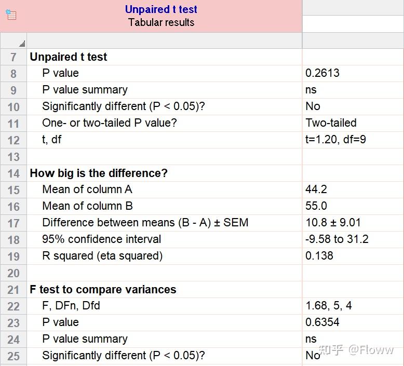Click the cell showing t=1.20, df=9
Image resolution: width=404 pixels, height=366 pixels.
pyautogui.click(x=335, y=140)
